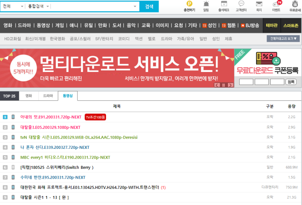Click the 19 웹툰 category
The width and height of the screenshot is (302, 205).
(229, 25)
